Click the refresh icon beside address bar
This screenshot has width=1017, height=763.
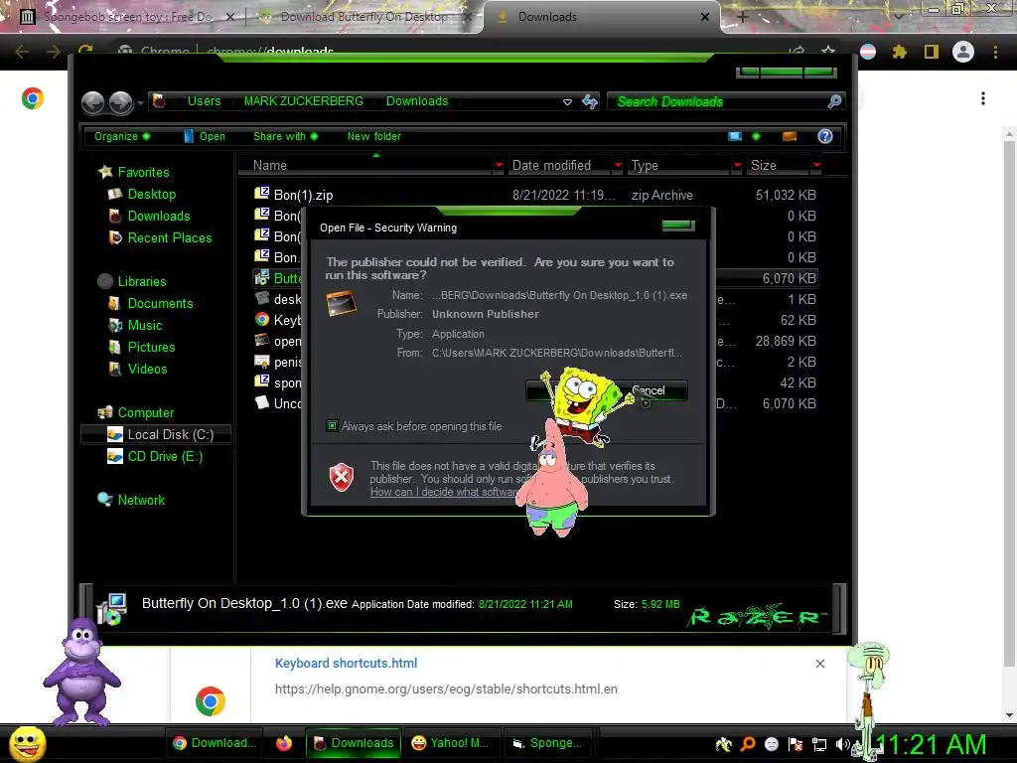[x=590, y=101]
